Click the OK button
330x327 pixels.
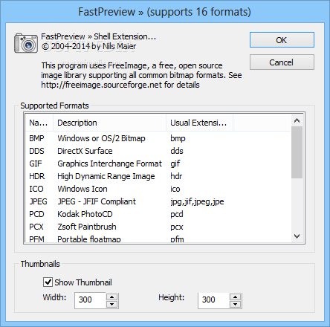[x=282, y=40]
